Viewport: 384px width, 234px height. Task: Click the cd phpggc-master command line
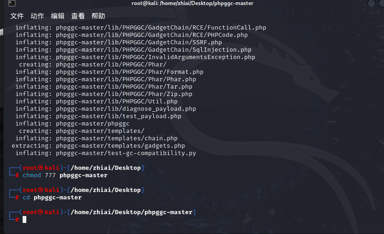point(52,198)
